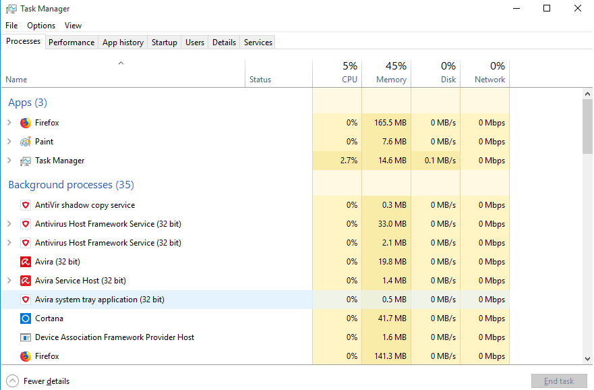The height and width of the screenshot is (390, 594).
Task: Click the Background processes (35) heading
Action: [71, 185]
